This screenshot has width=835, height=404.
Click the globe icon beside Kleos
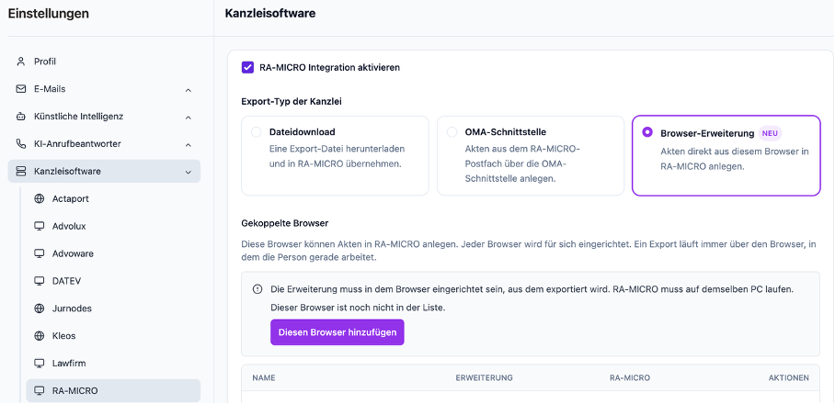[x=39, y=336]
